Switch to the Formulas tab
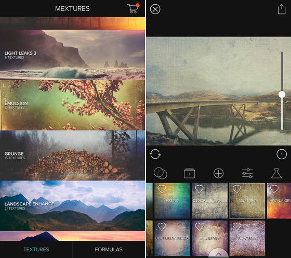291x258 pixels. click(109, 249)
